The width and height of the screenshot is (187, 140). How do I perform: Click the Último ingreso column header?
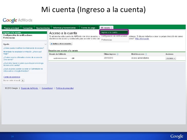pos(110,54)
